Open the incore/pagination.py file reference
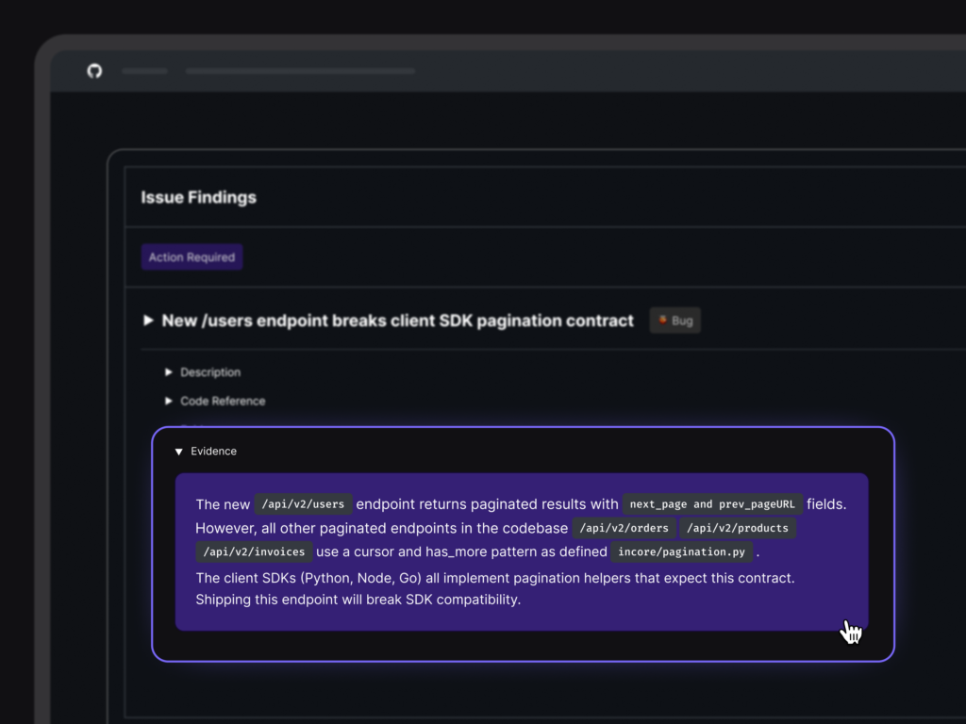This screenshot has width=966, height=724. pyautogui.click(x=682, y=551)
